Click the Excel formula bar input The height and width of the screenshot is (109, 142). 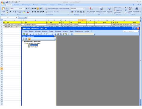point(84,18)
